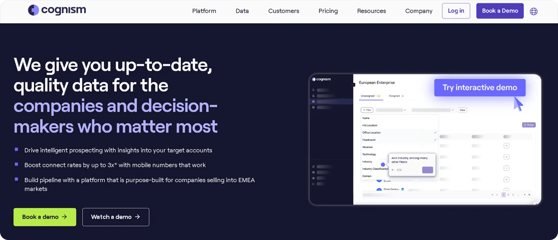Open the Platform menu
Screen dimensions: 558x240
click(x=204, y=11)
